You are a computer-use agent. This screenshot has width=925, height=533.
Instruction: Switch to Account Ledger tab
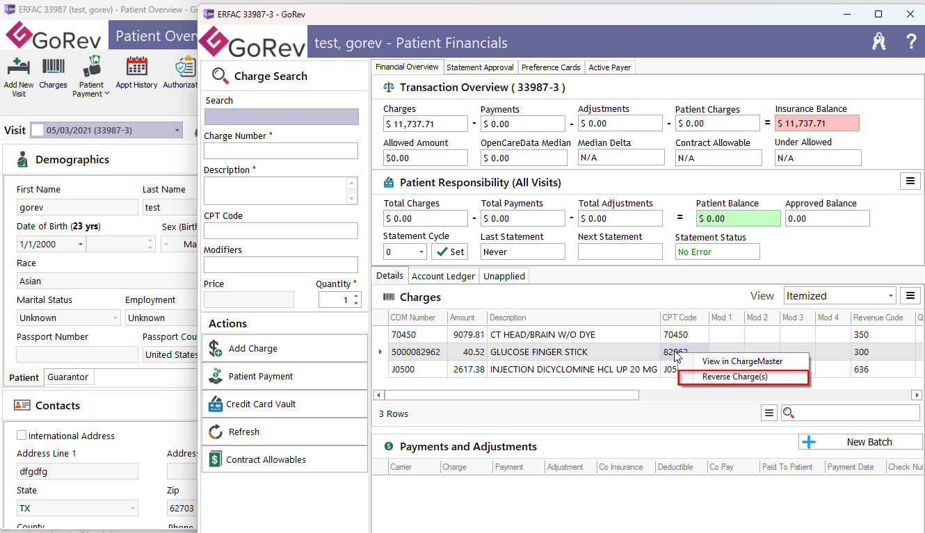tap(443, 276)
